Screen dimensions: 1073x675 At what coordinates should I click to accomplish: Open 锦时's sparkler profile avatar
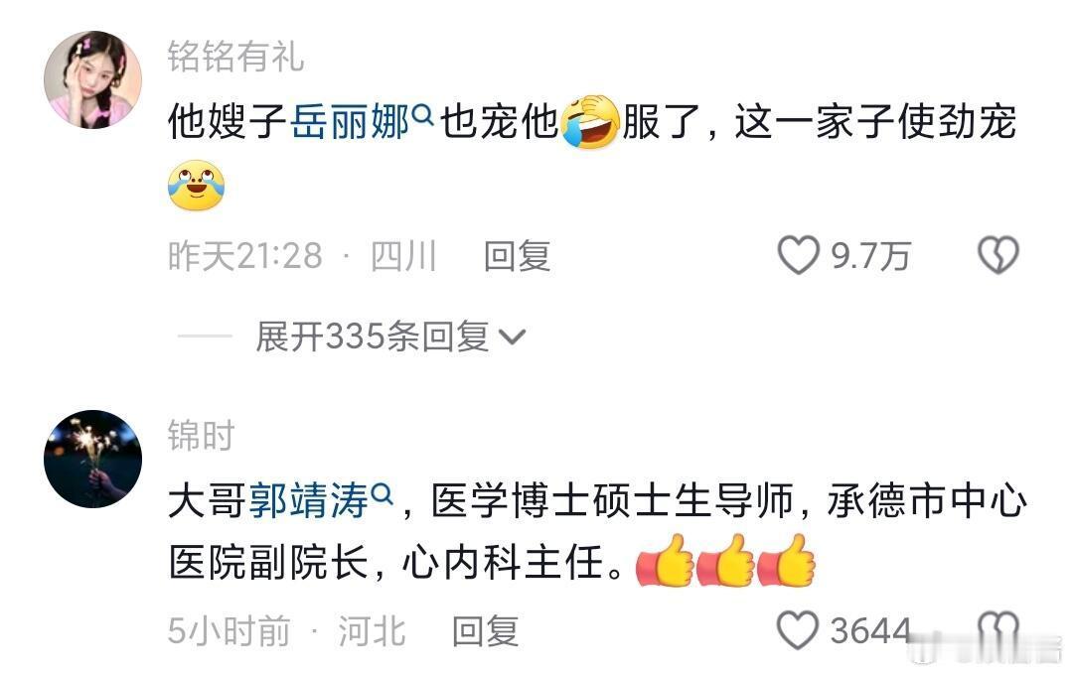point(93,459)
